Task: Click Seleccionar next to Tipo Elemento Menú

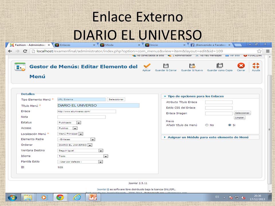Action: coord(116,100)
